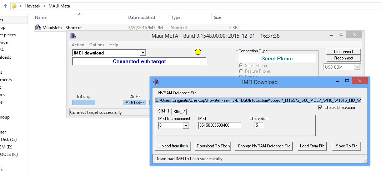Click the MauiMeta shortcut file icon
Viewport: 381px width, 173px height.
pyautogui.click(x=38, y=27)
